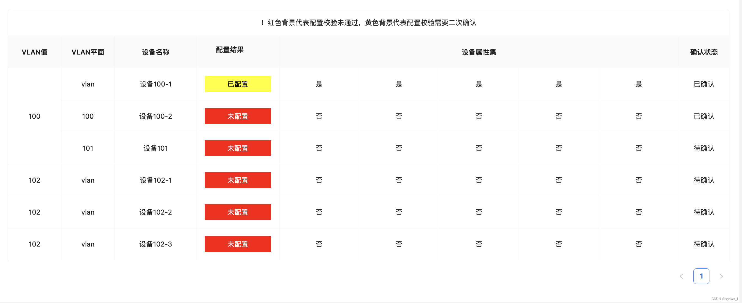Viewport: 742px width, 303px height.
Task: Go to the previous page arrow
Action: (681, 276)
